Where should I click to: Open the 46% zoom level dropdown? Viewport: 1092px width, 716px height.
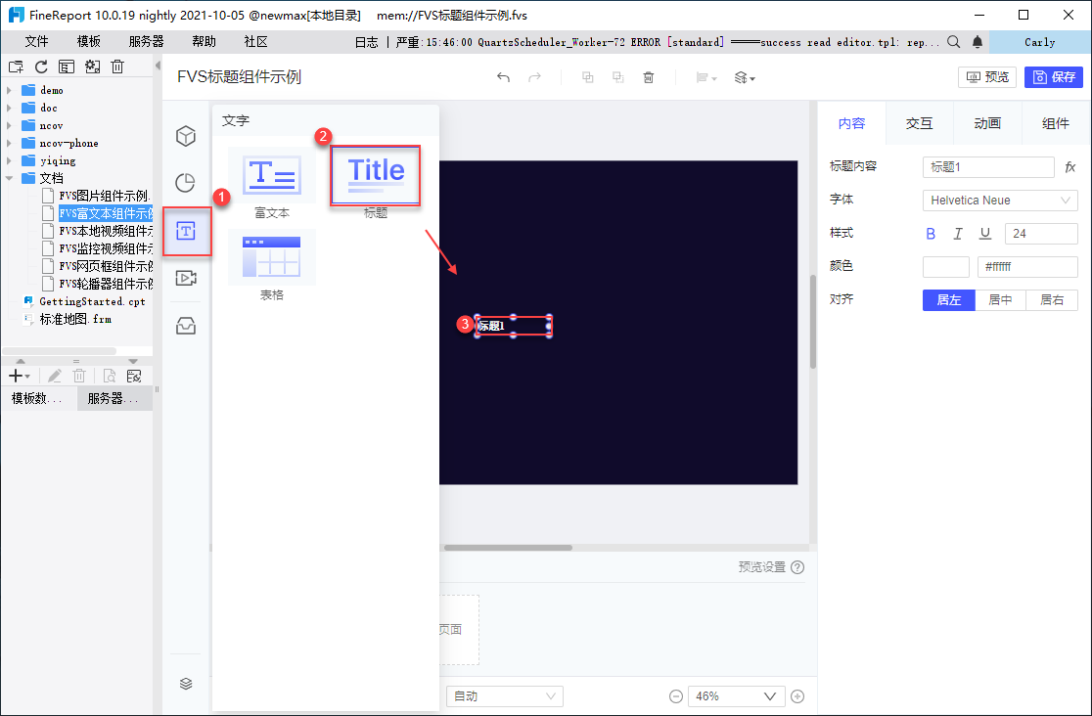[736, 695]
